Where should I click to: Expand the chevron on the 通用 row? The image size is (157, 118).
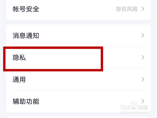[143, 79]
